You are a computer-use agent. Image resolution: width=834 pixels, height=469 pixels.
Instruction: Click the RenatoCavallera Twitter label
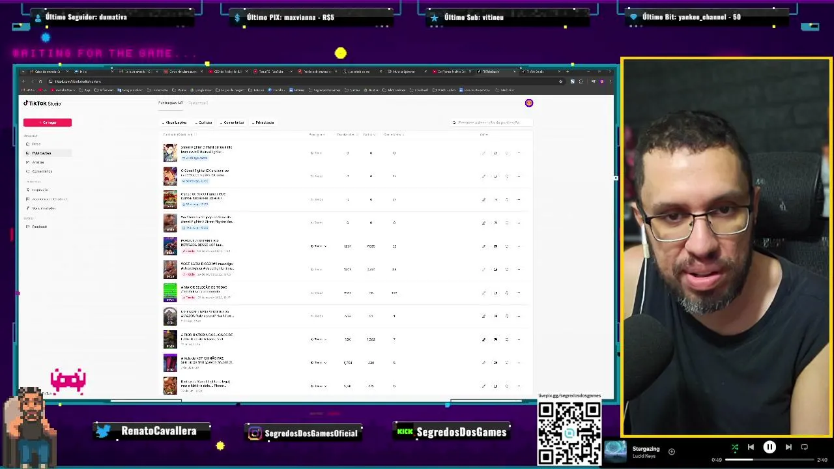[x=152, y=431]
